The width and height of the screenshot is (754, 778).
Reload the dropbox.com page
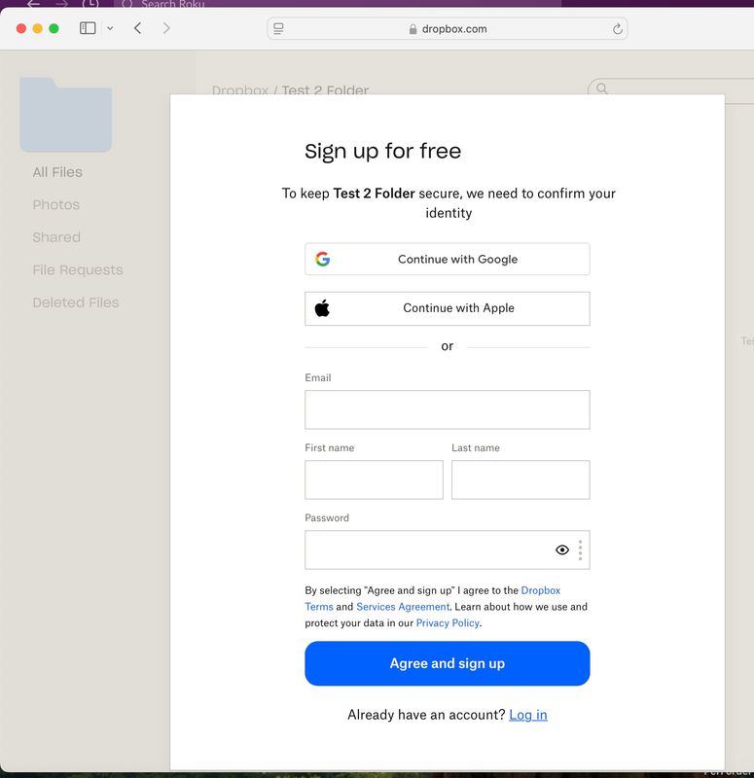617,29
